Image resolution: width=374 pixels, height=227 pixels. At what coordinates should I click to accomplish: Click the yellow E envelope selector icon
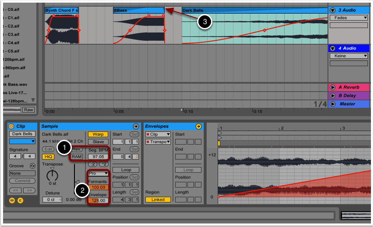(x=20, y=200)
